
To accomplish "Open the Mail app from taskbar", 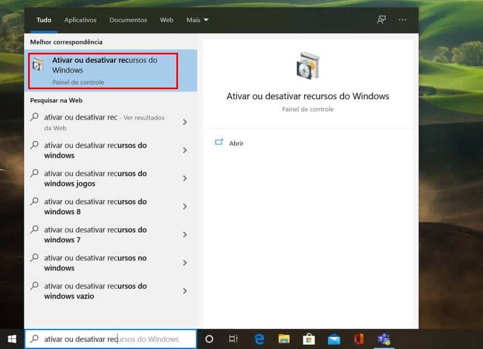I will pos(334,340).
